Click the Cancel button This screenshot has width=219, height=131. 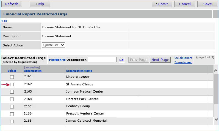click(x=185, y=4)
